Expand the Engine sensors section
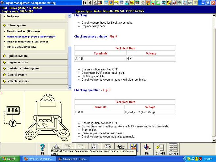The image size is (216, 162). (x=17, y=62)
